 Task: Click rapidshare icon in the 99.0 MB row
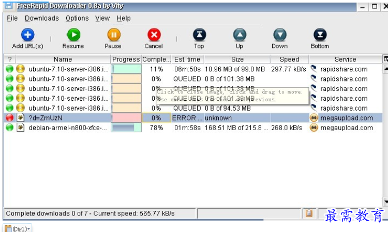314,69
